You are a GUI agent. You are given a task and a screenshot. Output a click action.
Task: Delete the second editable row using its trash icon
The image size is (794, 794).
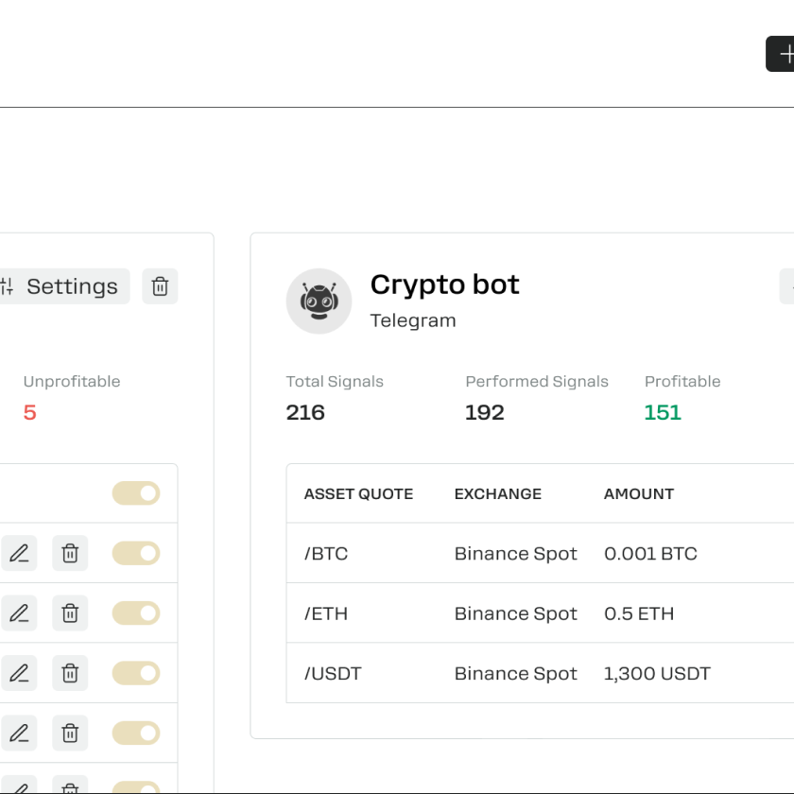coord(70,613)
